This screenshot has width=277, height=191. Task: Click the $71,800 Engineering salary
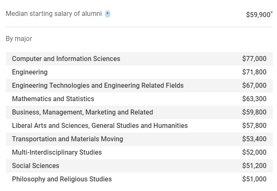(x=254, y=72)
